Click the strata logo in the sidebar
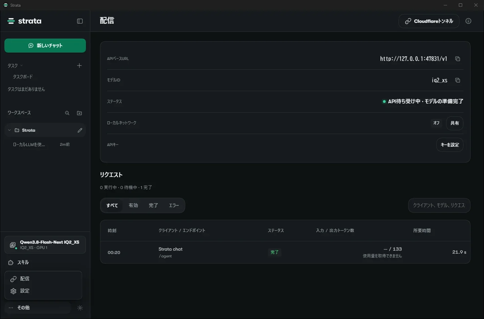484x319 pixels. 25,21
